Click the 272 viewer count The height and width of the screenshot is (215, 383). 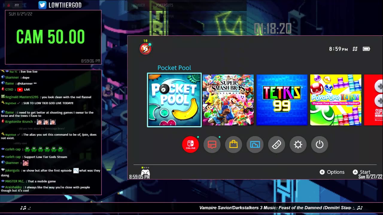pos(16,5)
